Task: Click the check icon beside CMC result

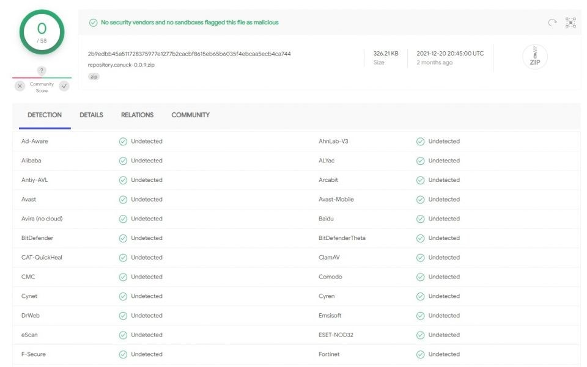Action: coord(123,277)
